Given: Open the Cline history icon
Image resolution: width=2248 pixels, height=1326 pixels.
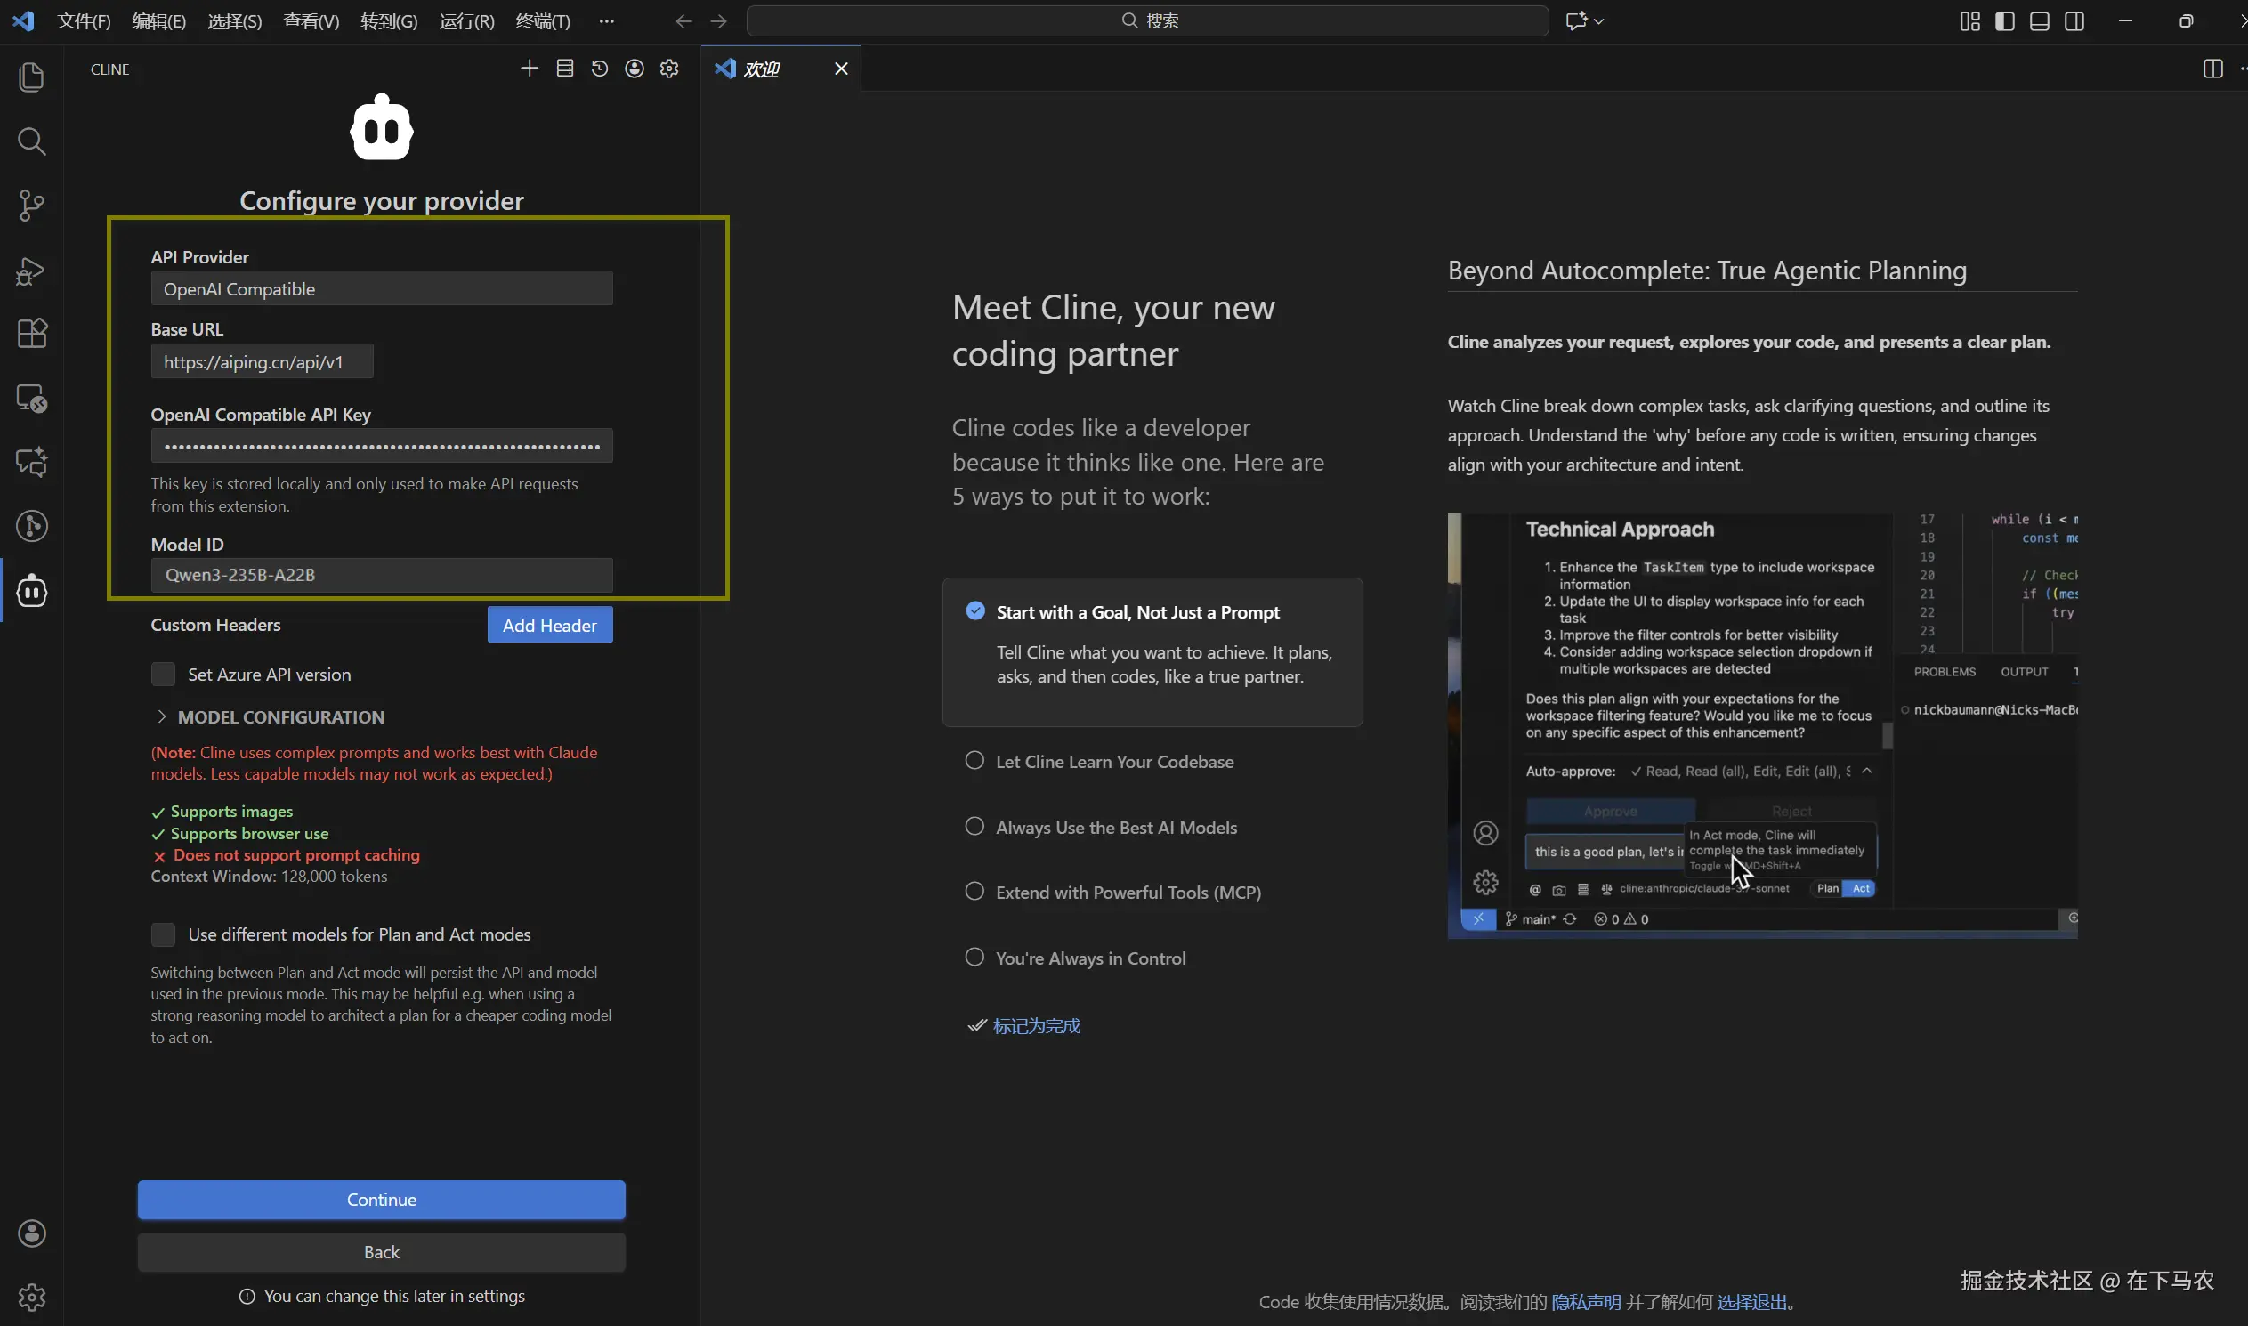Looking at the screenshot, I should 600,69.
